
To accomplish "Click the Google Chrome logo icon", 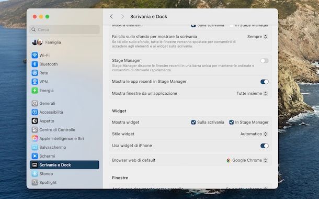I will point(229,160).
